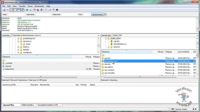The image size is (200, 112).
Task: Open the Transfer menu
Action: (22, 6)
